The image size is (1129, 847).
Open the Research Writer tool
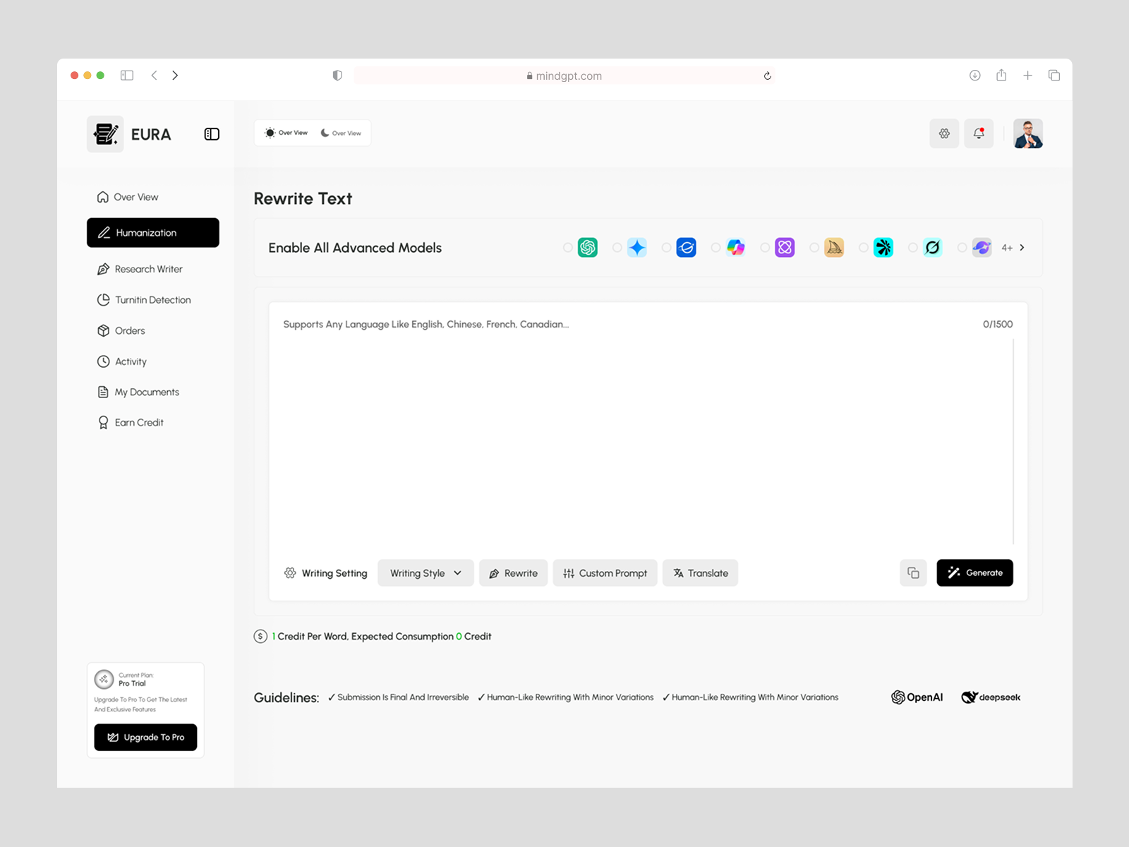148,269
